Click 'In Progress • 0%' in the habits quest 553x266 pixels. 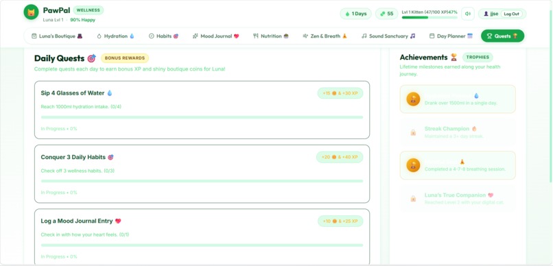pyautogui.click(x=59, y=193)
